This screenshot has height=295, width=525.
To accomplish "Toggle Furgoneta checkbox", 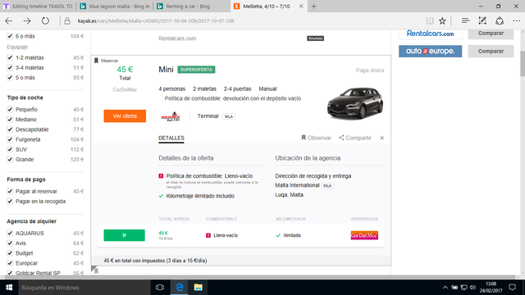I will click(10, 139).
